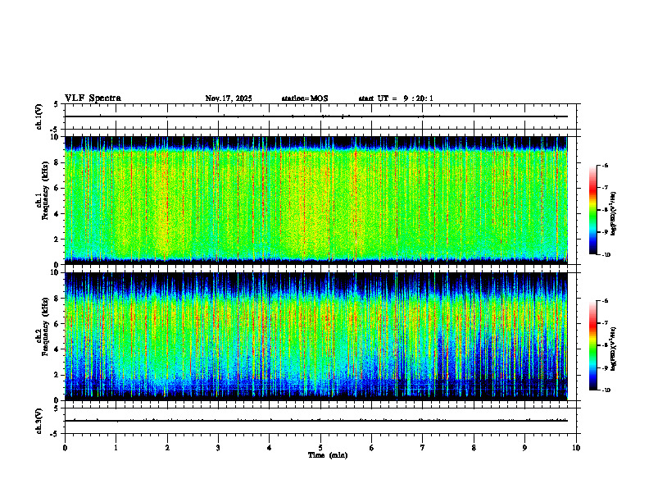649x502 pixels.
Task: Click the "ch.3(V)" waveform axis label
Action: coord(39,422)
